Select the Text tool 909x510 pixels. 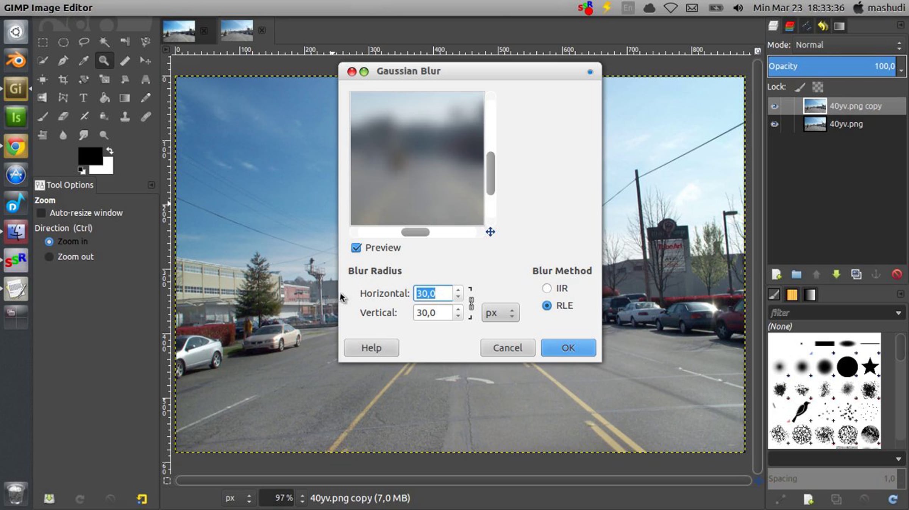83,98
